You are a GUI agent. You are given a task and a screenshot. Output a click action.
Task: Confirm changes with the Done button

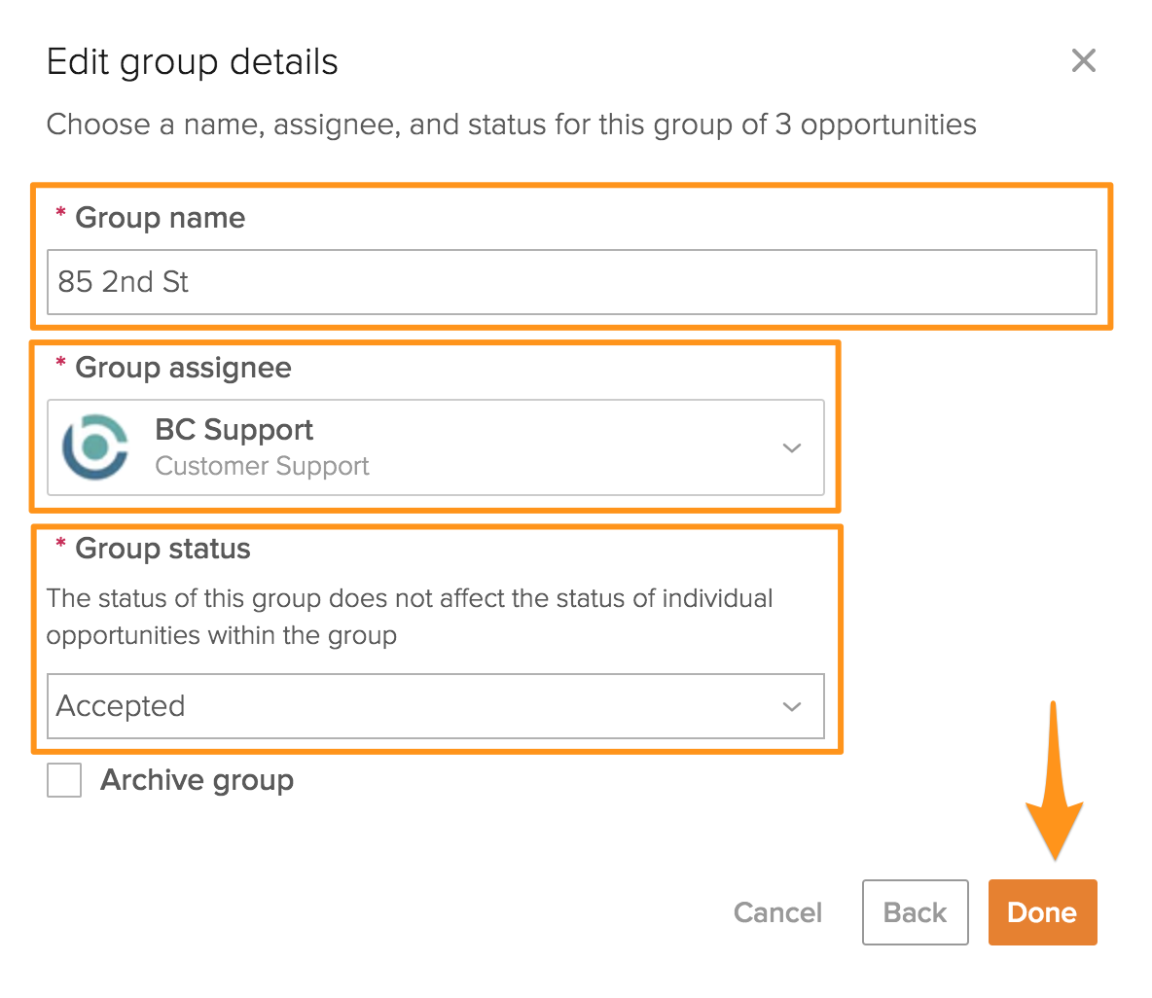coord(1042,912)
